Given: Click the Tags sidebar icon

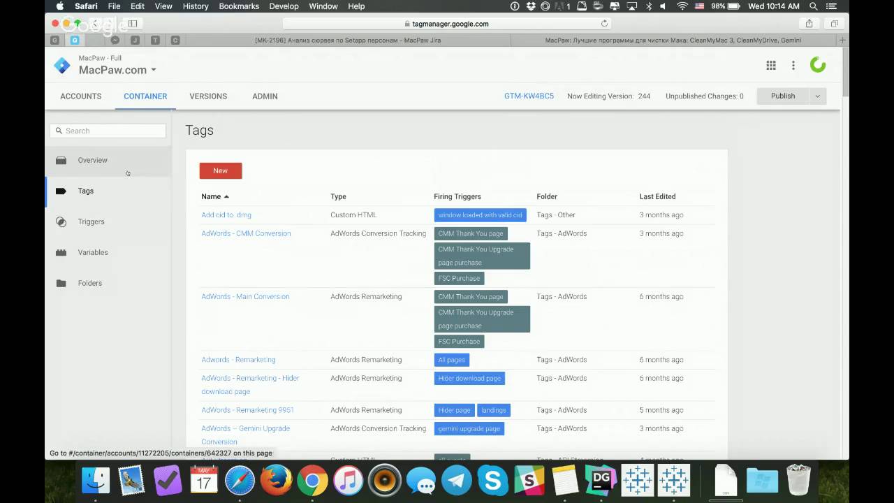Looking at the screenshot, I should (x=61, y=191).
